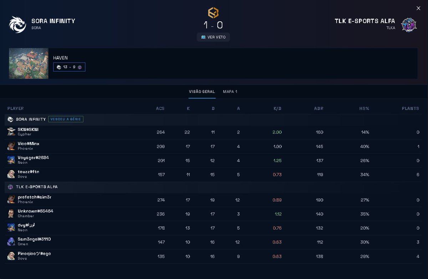428x279 pixels.
Task: Click the Haven map name label
Action: [x=60, y=58]
